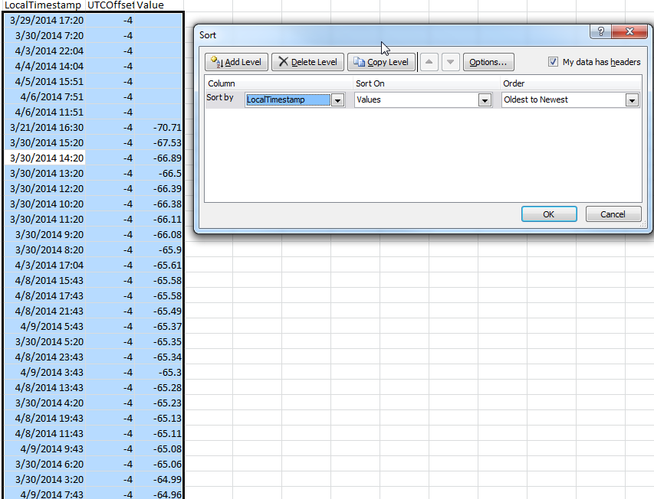Confirm the sort with OK
Viewport: 654px width, 499px height.
point(548,214)
